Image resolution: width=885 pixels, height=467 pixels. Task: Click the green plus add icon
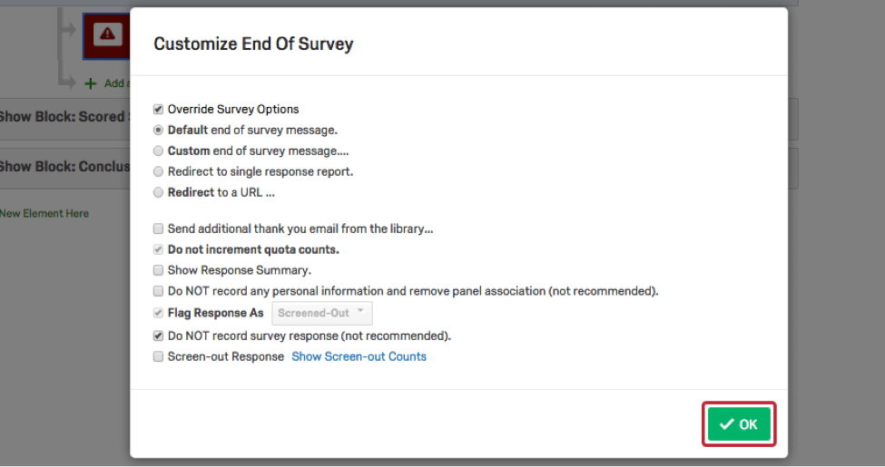90,83
